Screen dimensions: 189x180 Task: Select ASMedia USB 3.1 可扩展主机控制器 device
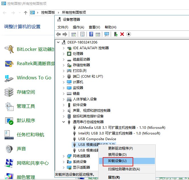(x=122, y=128)
